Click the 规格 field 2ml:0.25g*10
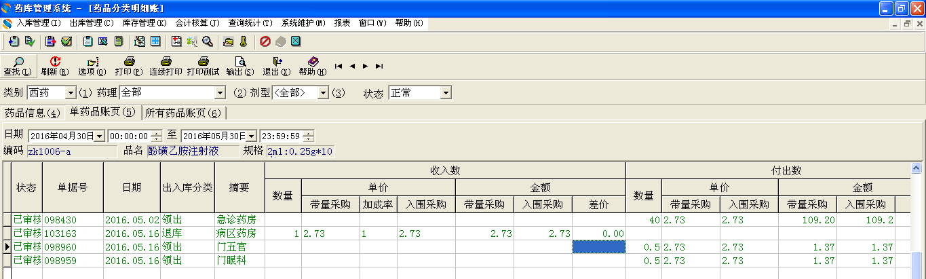This screenshot has height=279, width=926. [x=301, y=151]
